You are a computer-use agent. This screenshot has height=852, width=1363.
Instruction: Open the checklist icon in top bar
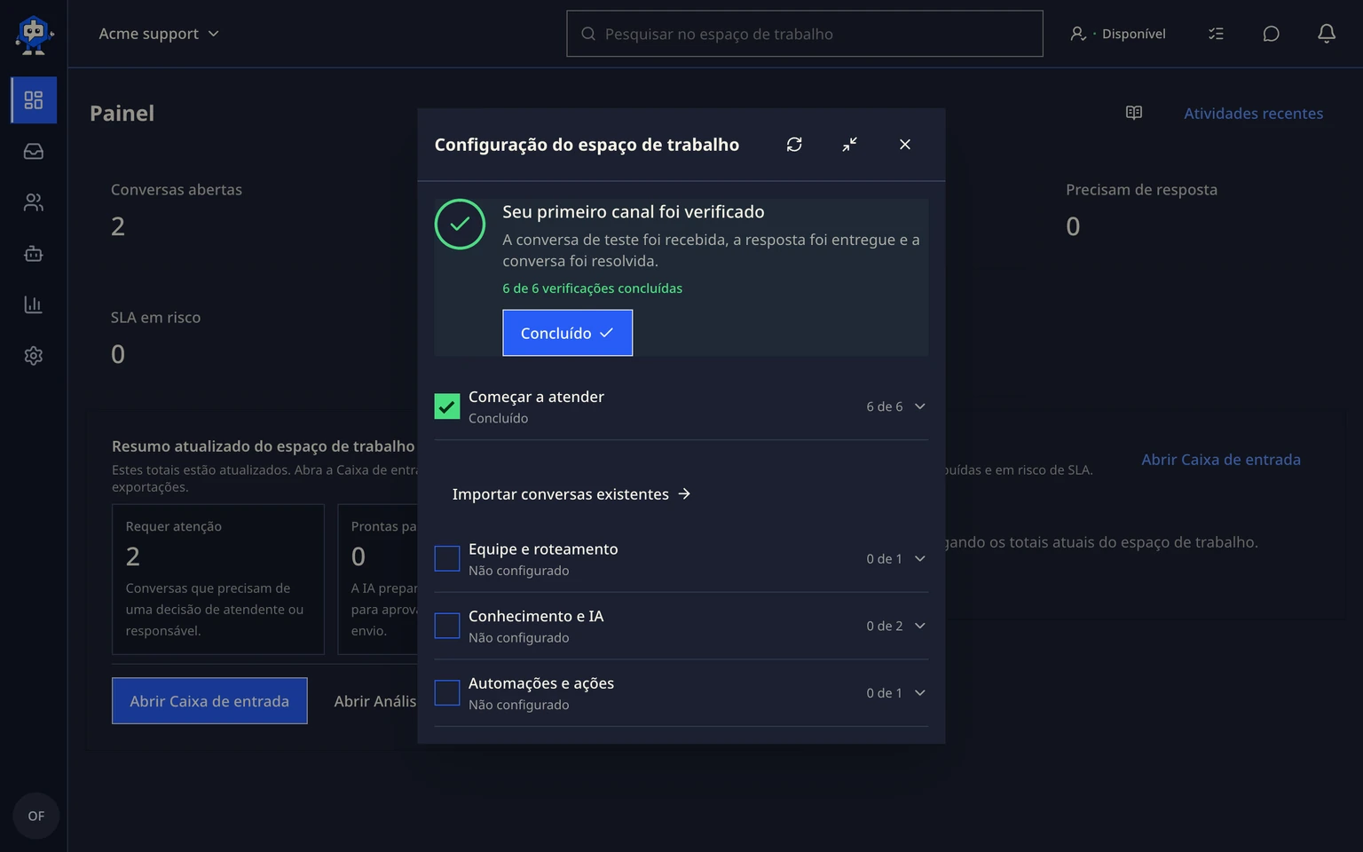click(x=1216, y=34)
